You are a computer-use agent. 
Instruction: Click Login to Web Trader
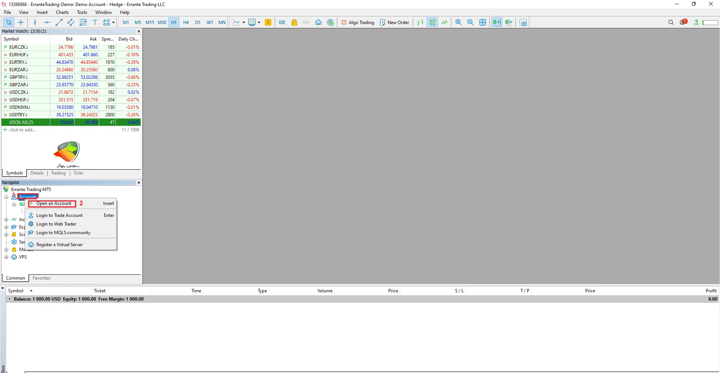tap(56, 224)
